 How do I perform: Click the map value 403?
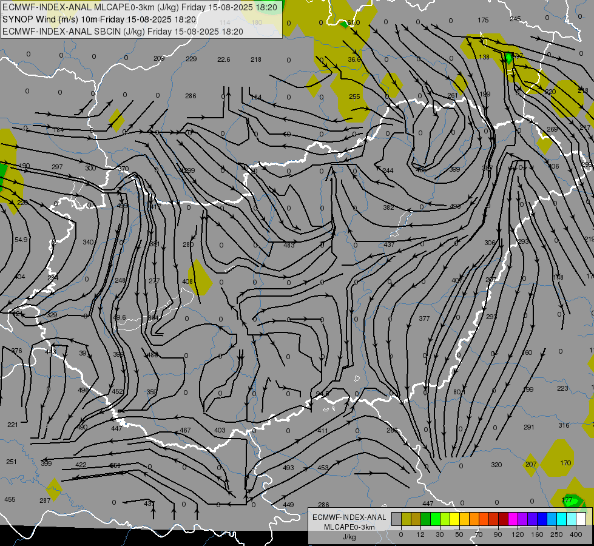tap(220, 431)
